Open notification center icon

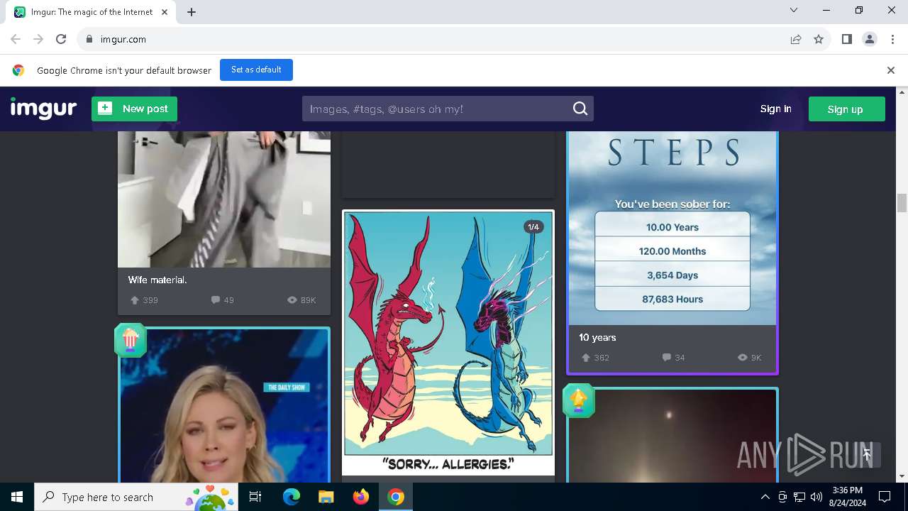pyautogui.click(x=885, y=497)
